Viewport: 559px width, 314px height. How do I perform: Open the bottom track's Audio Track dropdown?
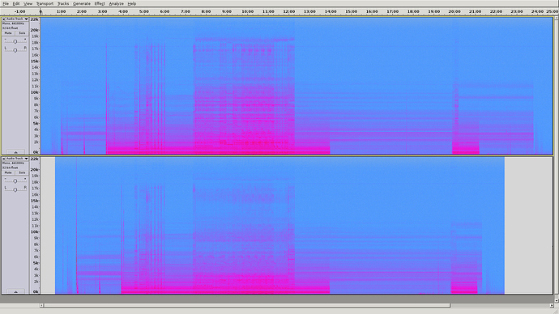point(17,159)
